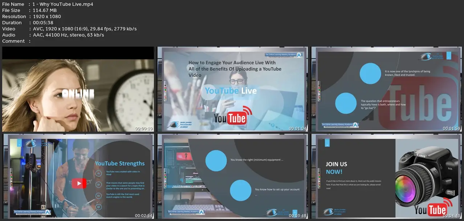The width and height of the screenshot is (464, 221).
Task: Click the 'JOIN US NOW!' heading text
Action: click(336, 168)
